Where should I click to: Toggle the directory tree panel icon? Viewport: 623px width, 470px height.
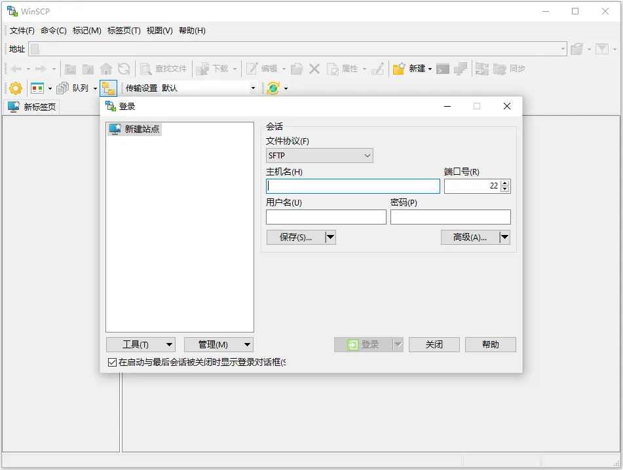pyautogui.click(x=109, y=88)
